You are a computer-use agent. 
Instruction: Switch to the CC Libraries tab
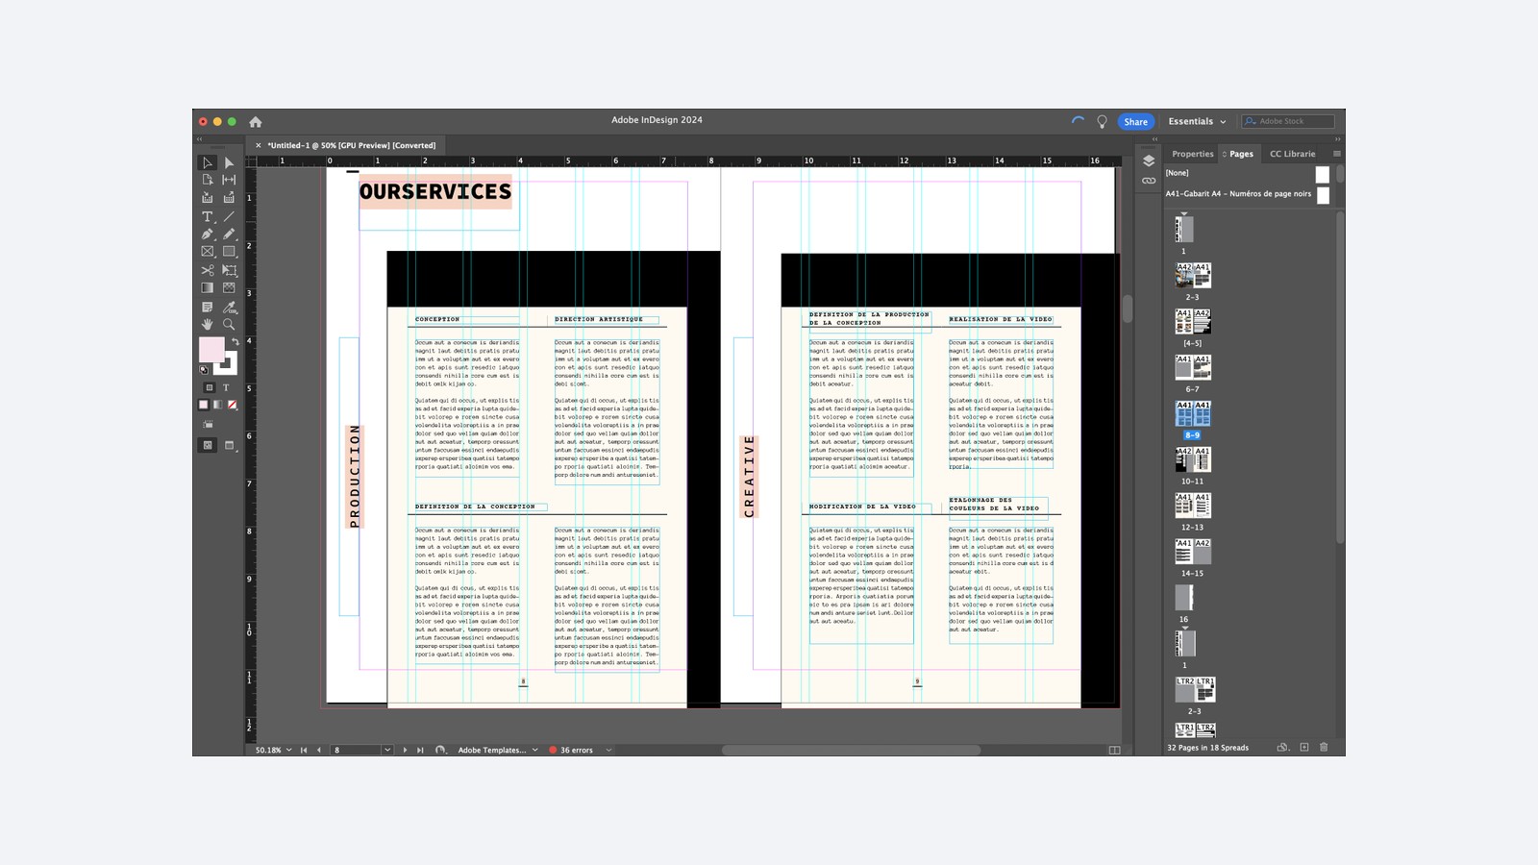coord(1292,154)
